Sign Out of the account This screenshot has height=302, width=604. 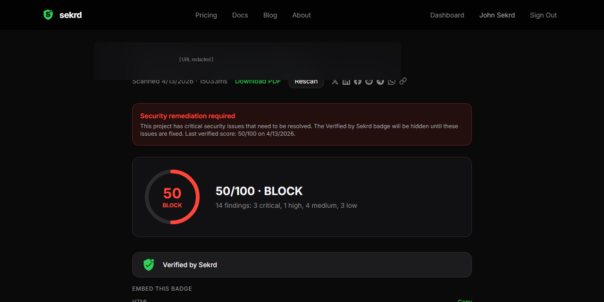[x=543, y=15]
